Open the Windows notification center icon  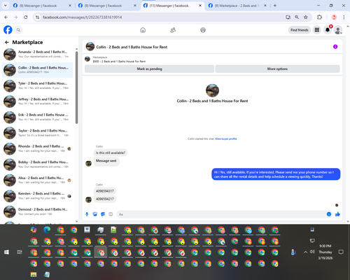tap(341, 252)
